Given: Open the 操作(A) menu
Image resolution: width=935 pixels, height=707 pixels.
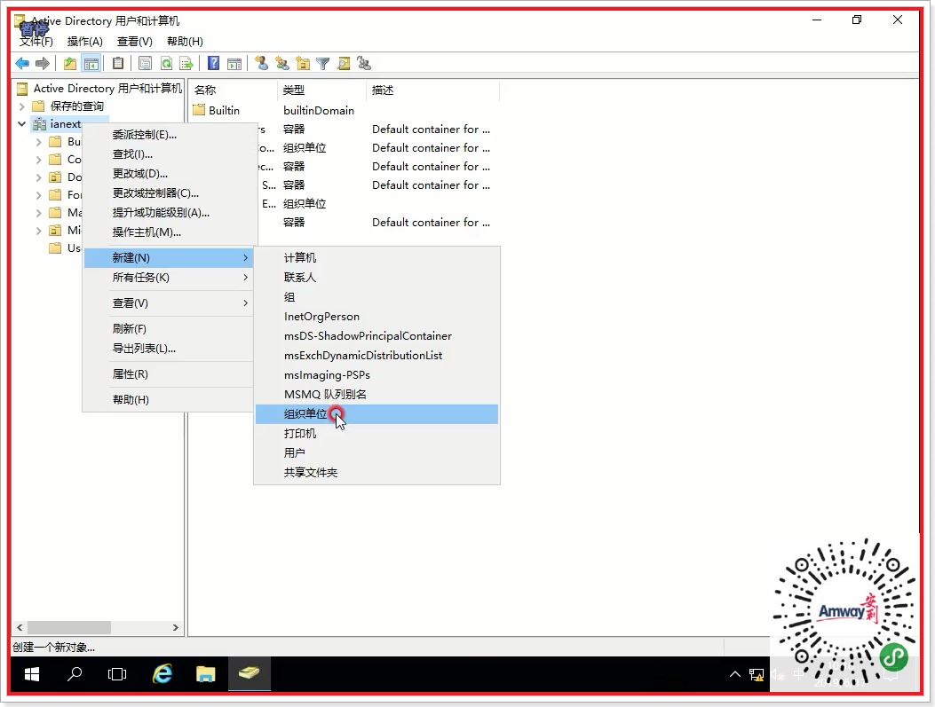Looking at the screenshot, I should (x=84, y=41).
